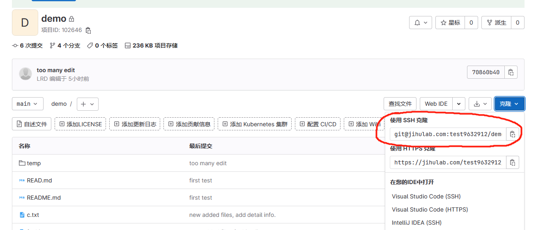Image resolution: width=543 pixels, height=230 pixels.
Task: Click demo breadcrumb path link
Action: click(59, 104)
